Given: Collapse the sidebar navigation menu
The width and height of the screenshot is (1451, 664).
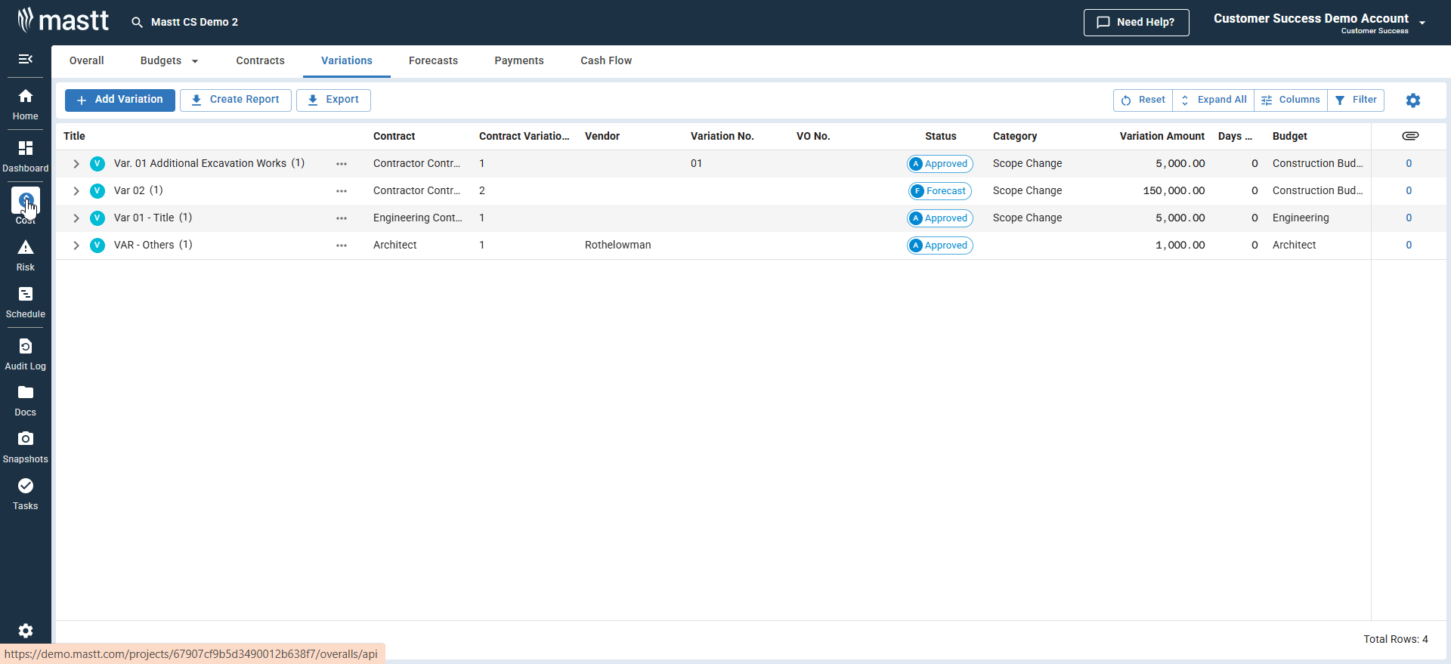Looking at the screenshot, I should 25,59.
